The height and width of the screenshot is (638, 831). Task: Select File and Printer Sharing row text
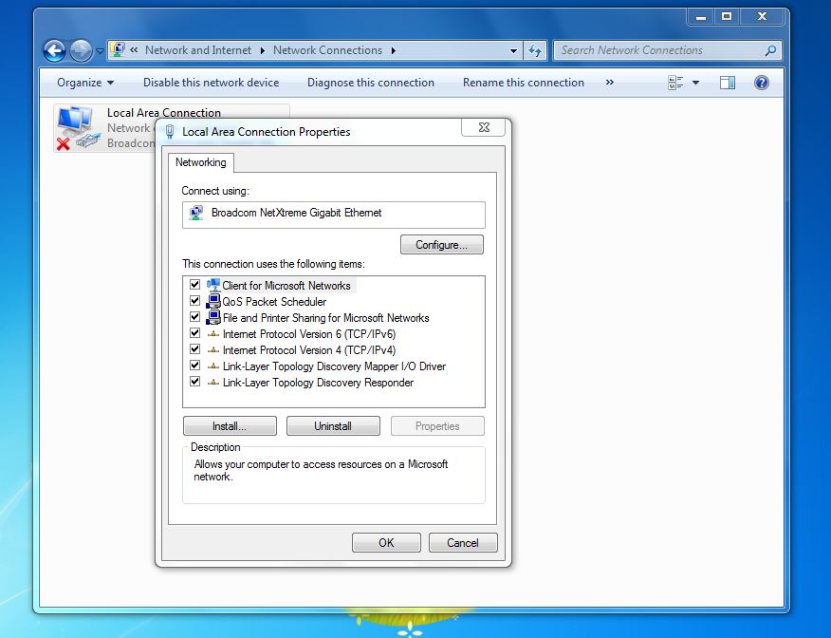click(325, 318)
